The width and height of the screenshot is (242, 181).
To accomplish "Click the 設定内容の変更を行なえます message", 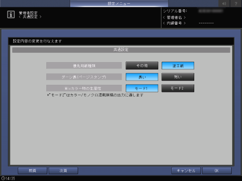I will [x=37, y=41].
